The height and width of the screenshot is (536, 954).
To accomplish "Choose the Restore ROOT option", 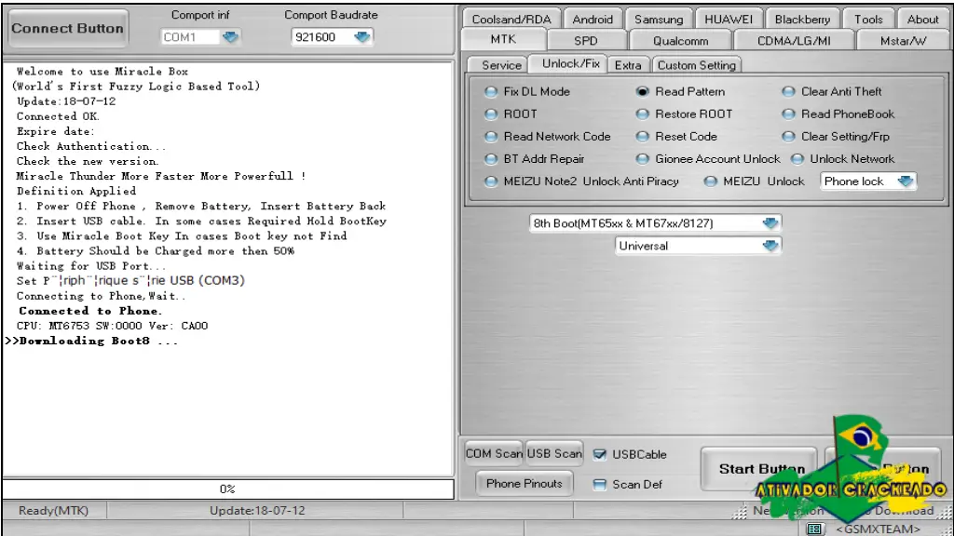I will [684, 114].
